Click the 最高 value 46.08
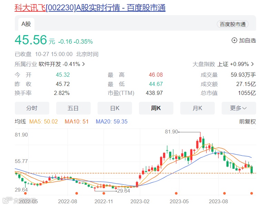This screenshot has width=272, height=206. pyautogui.click(x=156, y=75)
